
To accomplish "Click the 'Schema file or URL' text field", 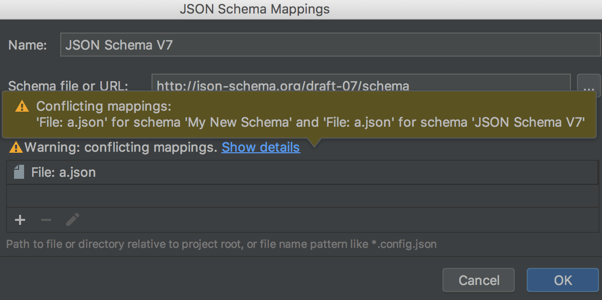I will [x=351, y=86].
